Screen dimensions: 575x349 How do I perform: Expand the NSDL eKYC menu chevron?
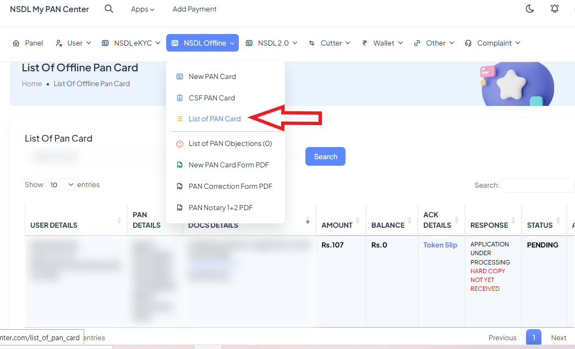click(x=158, y=43)
